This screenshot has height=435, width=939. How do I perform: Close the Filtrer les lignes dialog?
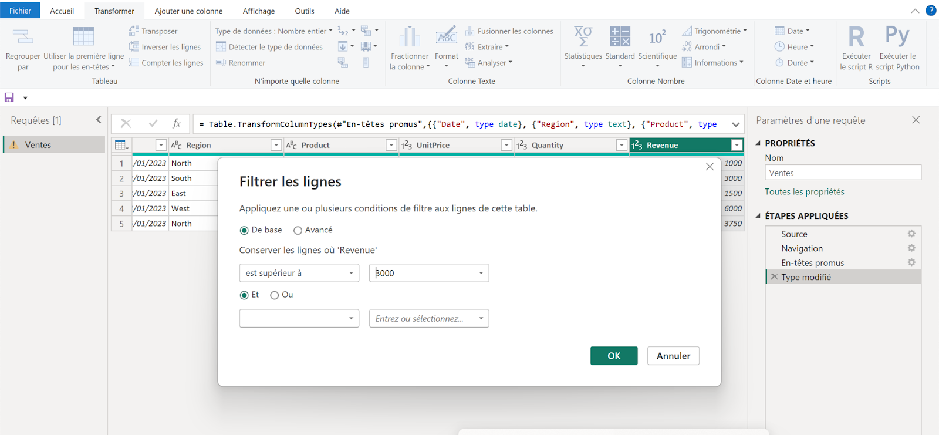click(x=710, y=167)
